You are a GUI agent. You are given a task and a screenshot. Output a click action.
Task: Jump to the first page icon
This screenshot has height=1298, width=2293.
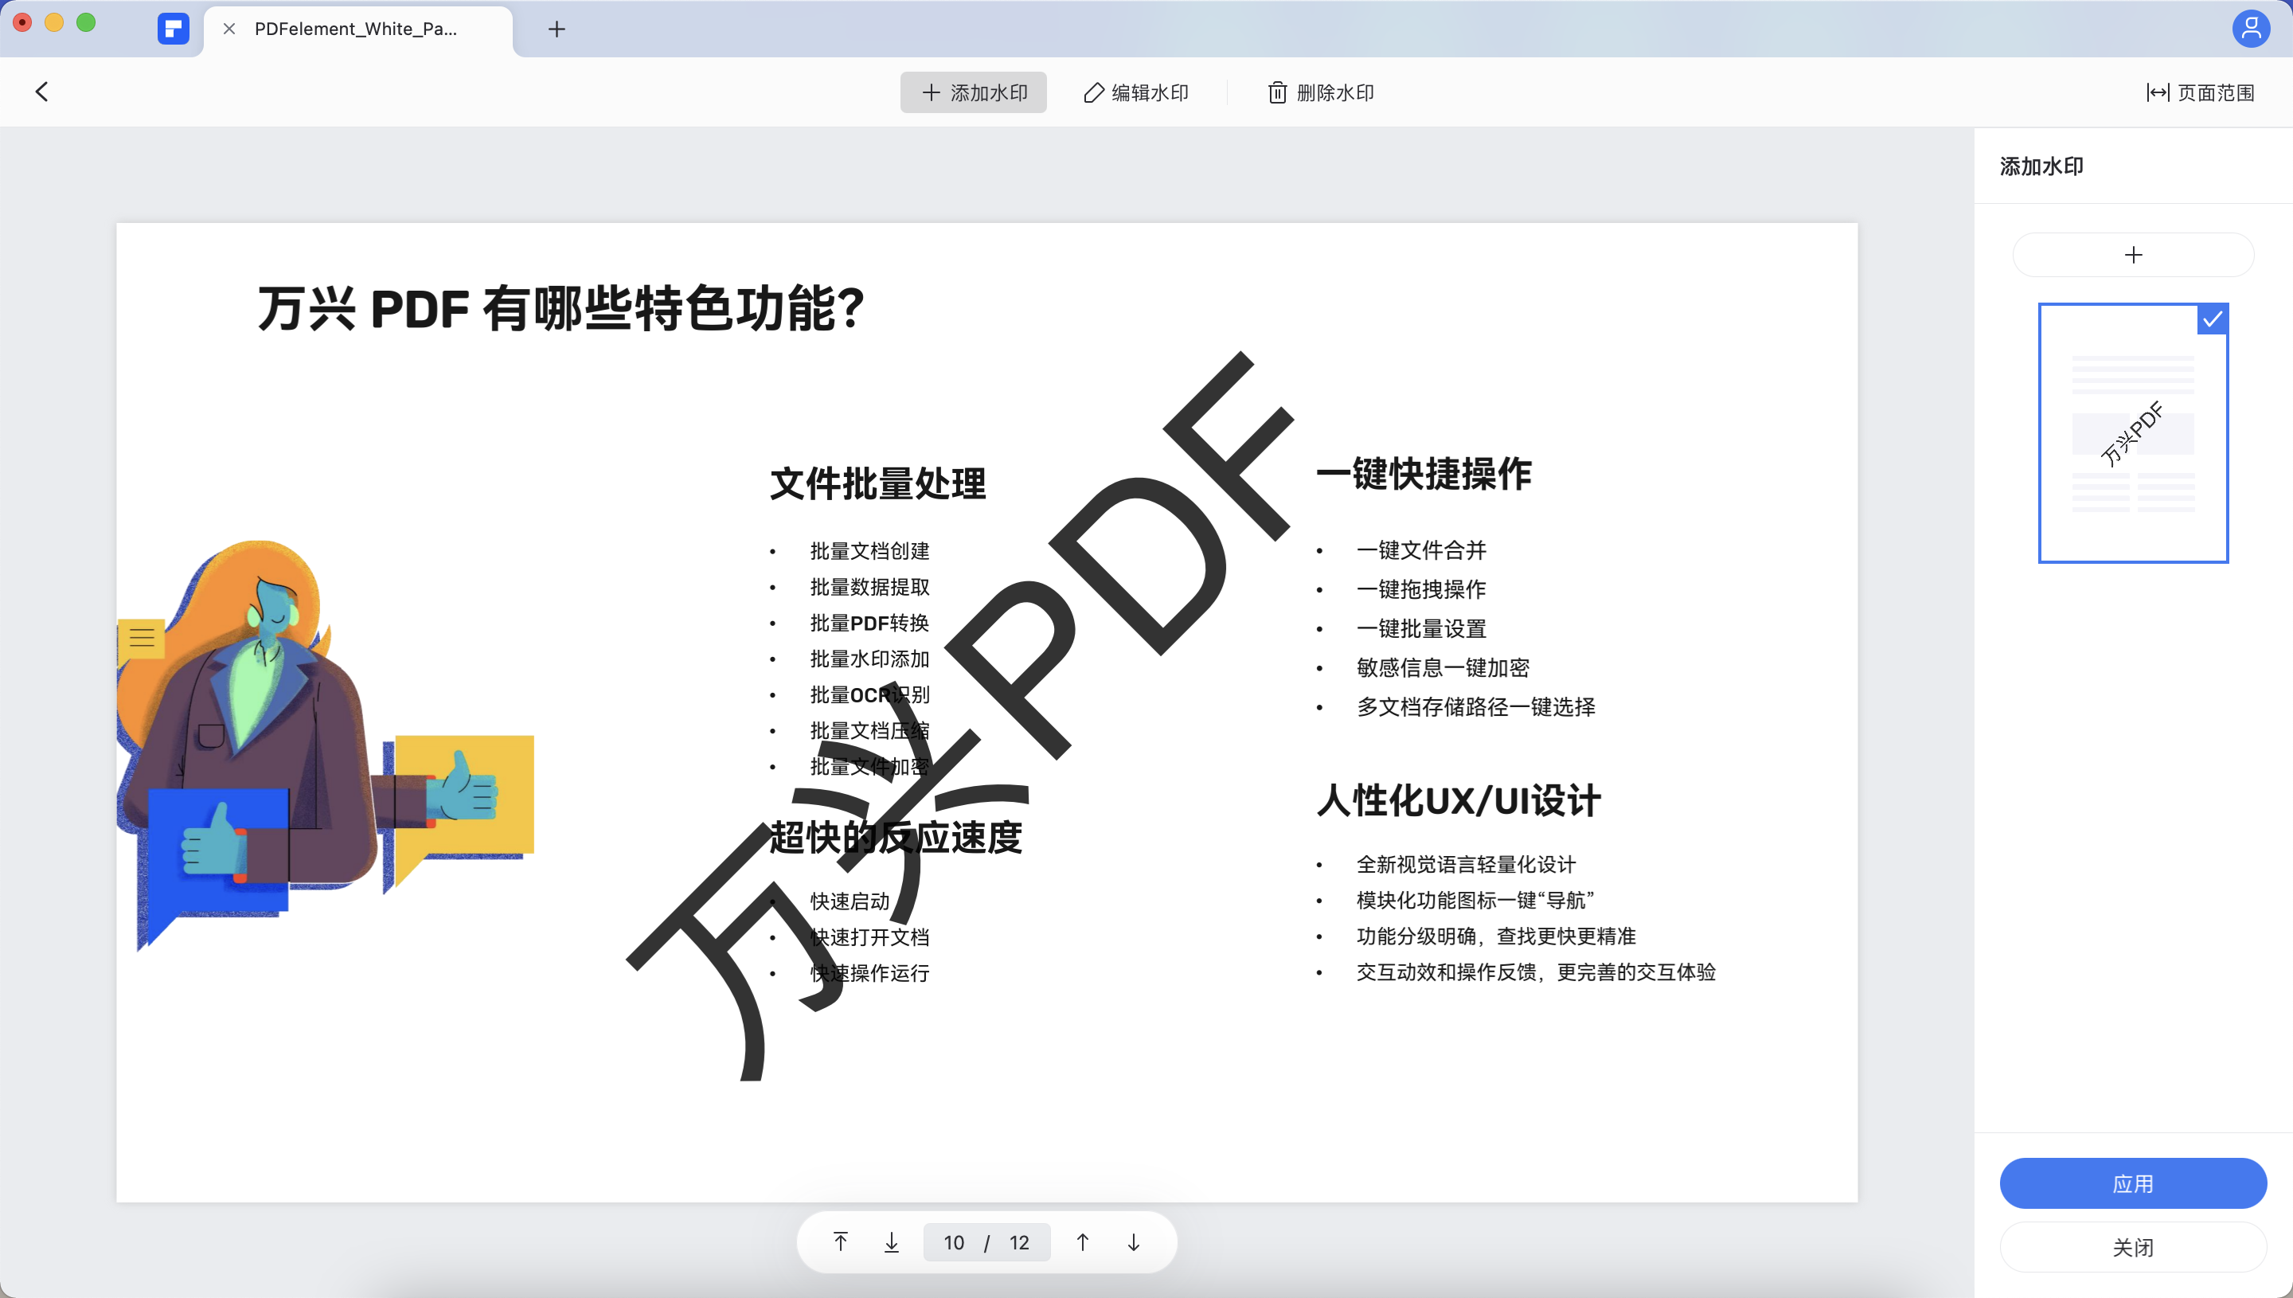click(x=839, y=1241)
